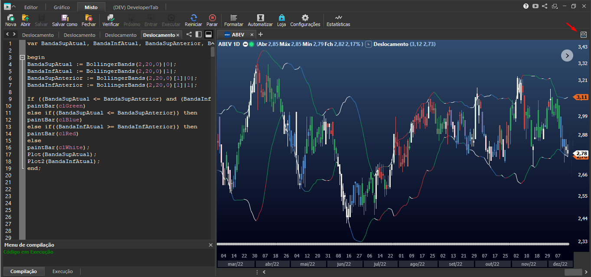Click the minus circle next to ABEV 1D

(245, 44)
